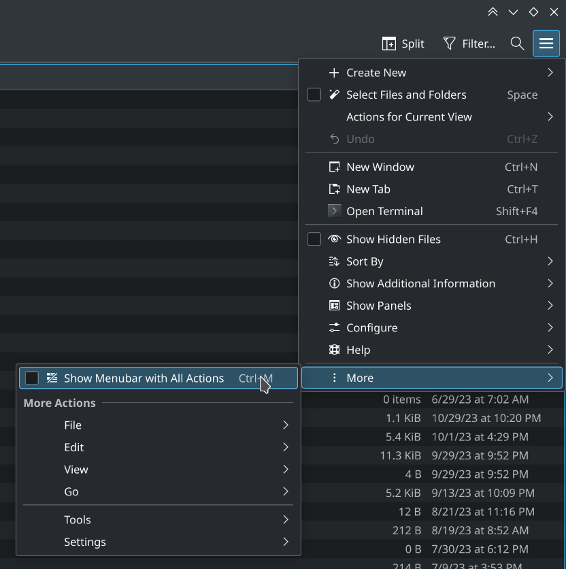Toggle the Show Hidden Files checkbox
This screenshot has height=569, width=566.
coord(314,239)
